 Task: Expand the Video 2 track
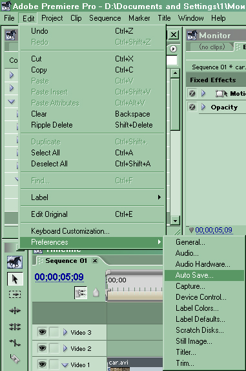(x=65, y=348)
